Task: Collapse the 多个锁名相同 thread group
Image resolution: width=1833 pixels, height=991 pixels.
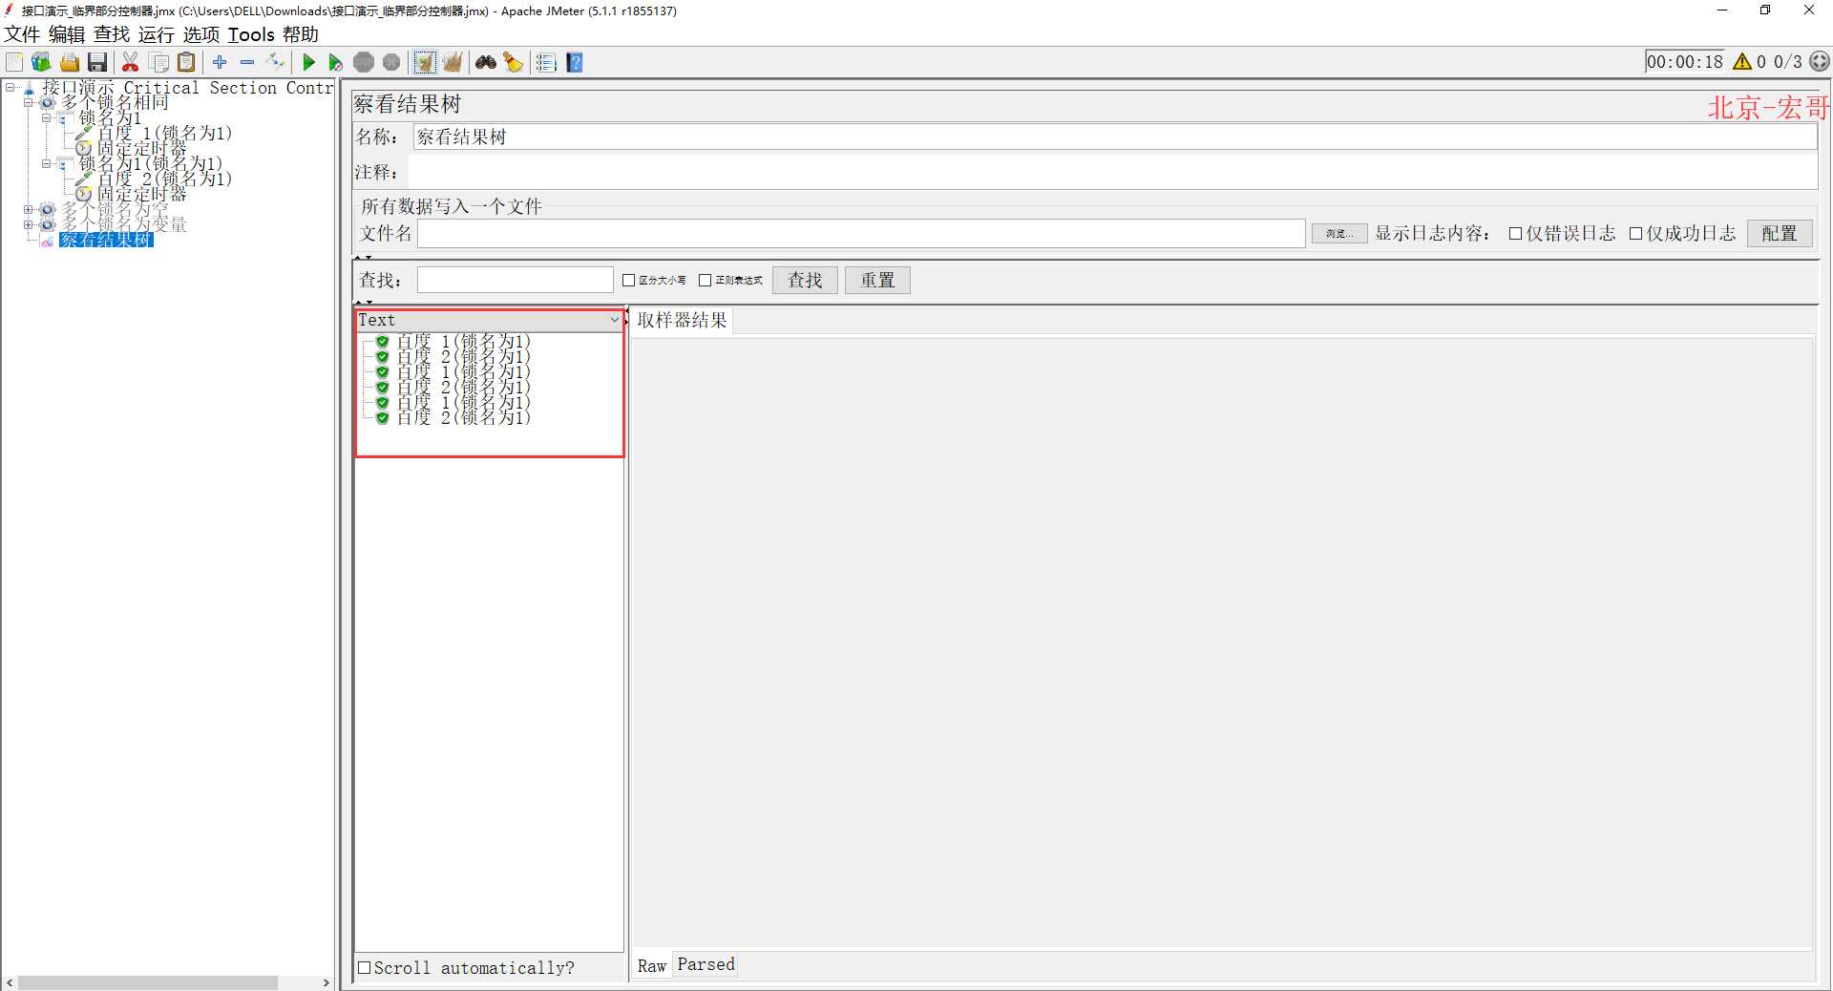Action: point(28,102)
